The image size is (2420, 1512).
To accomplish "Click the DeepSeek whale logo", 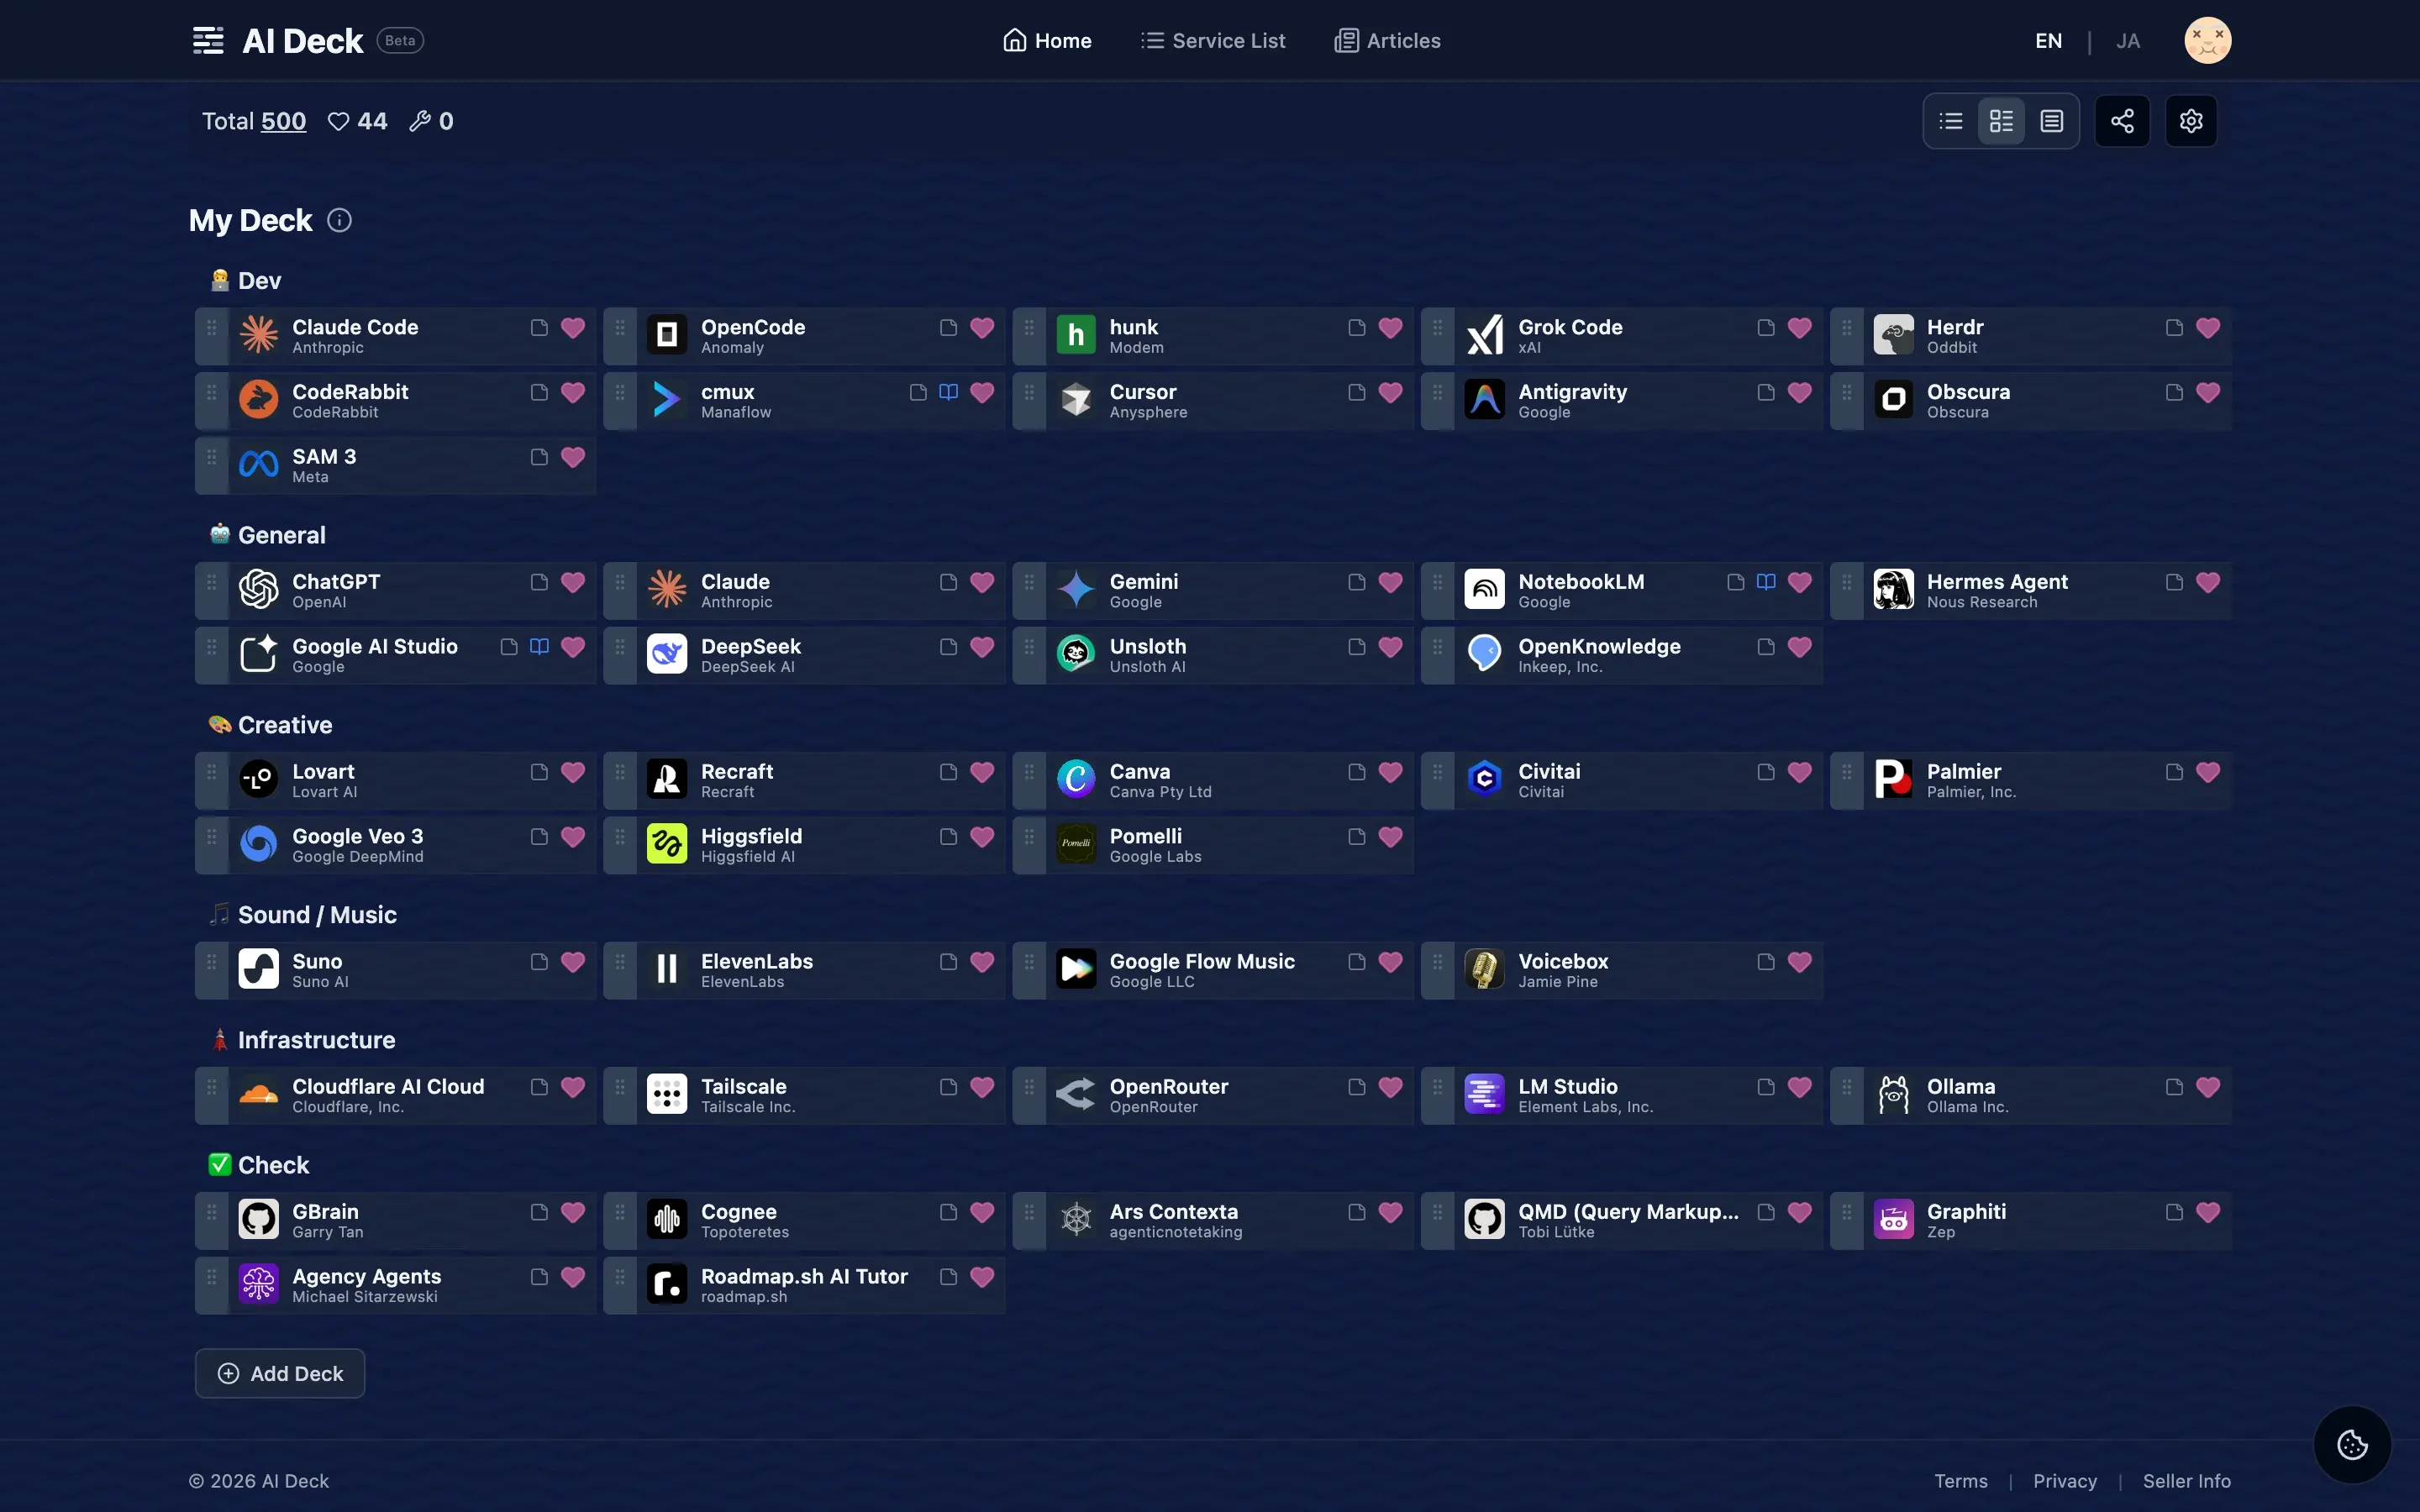I will click(x=667, y=654).
